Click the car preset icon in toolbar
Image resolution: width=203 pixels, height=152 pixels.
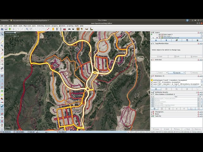[x=69, y=29]
